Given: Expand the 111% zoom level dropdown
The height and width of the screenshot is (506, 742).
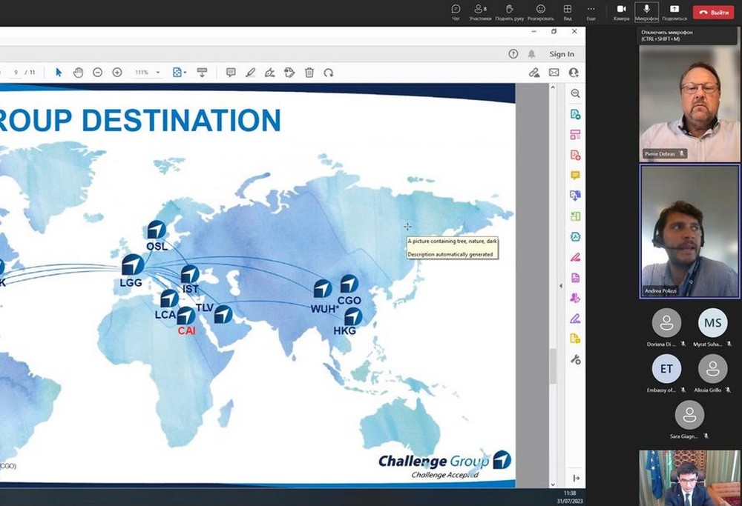Looking at the screenshot, I should click(157, 73).
